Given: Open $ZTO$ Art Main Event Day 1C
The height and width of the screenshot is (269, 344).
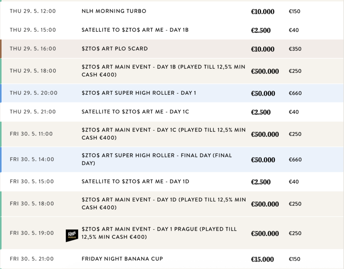Looking at the screenshot, I should click(x=163, y=134).
